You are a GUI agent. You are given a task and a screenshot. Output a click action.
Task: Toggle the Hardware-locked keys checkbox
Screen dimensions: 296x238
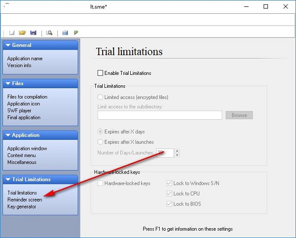pos(101,183)
